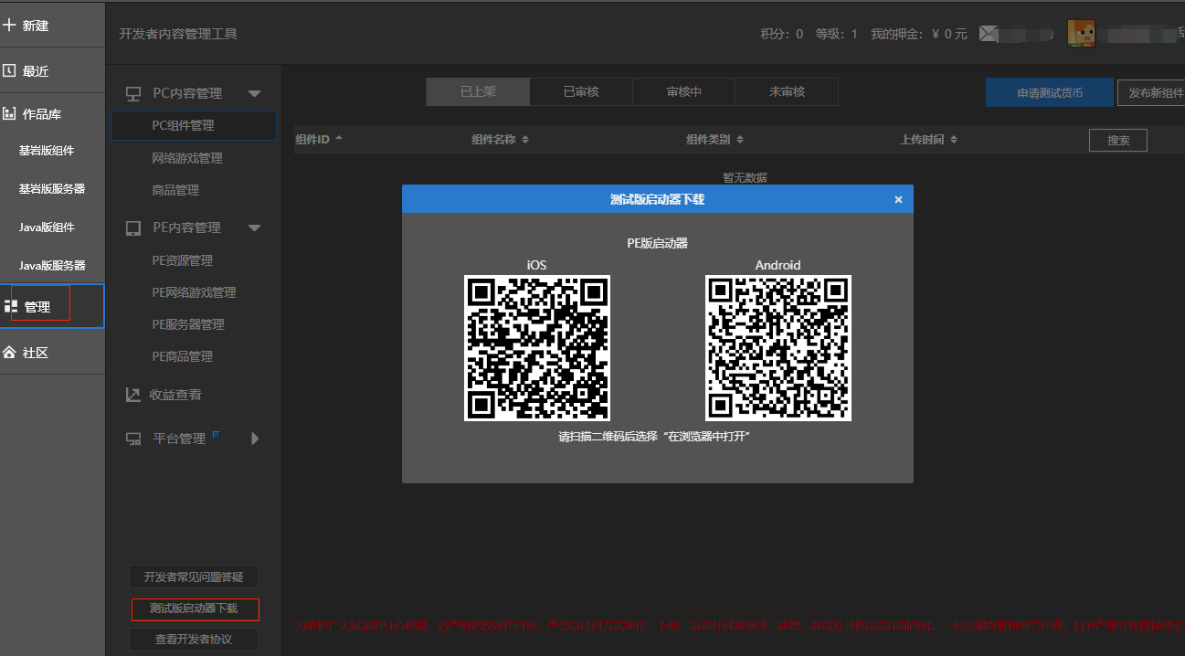Select 基岩版服务器 in sidebar
This screenshot has width=1185, height=656.
tap(52, 188)
